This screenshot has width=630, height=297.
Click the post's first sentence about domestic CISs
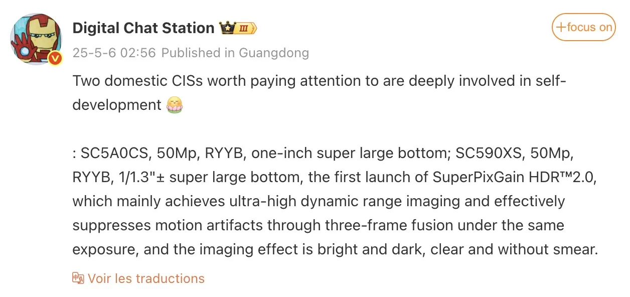(320, 93)
